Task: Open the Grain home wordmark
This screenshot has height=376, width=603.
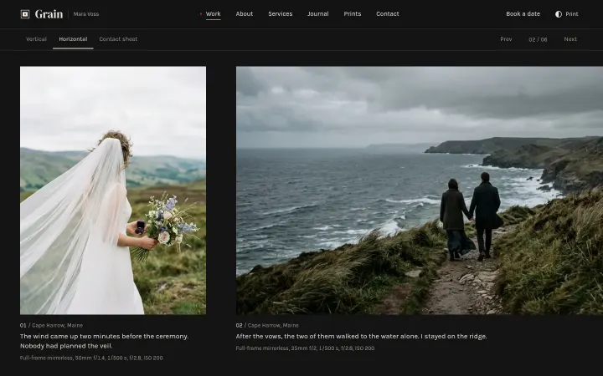Action: [x=49, y=14]
